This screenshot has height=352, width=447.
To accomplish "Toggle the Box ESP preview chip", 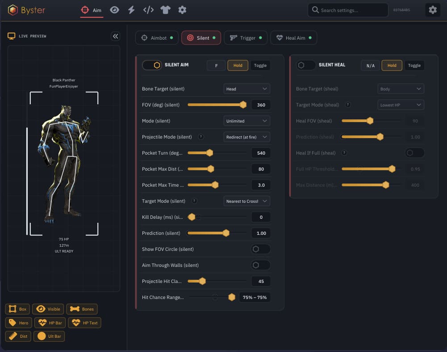I will (x=17, y=309).
